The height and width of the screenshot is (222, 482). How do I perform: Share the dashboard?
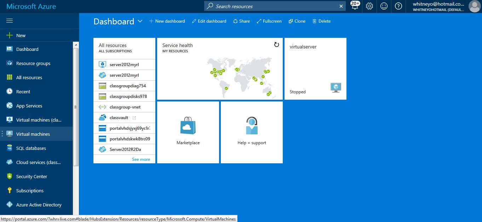coord(241,21)
